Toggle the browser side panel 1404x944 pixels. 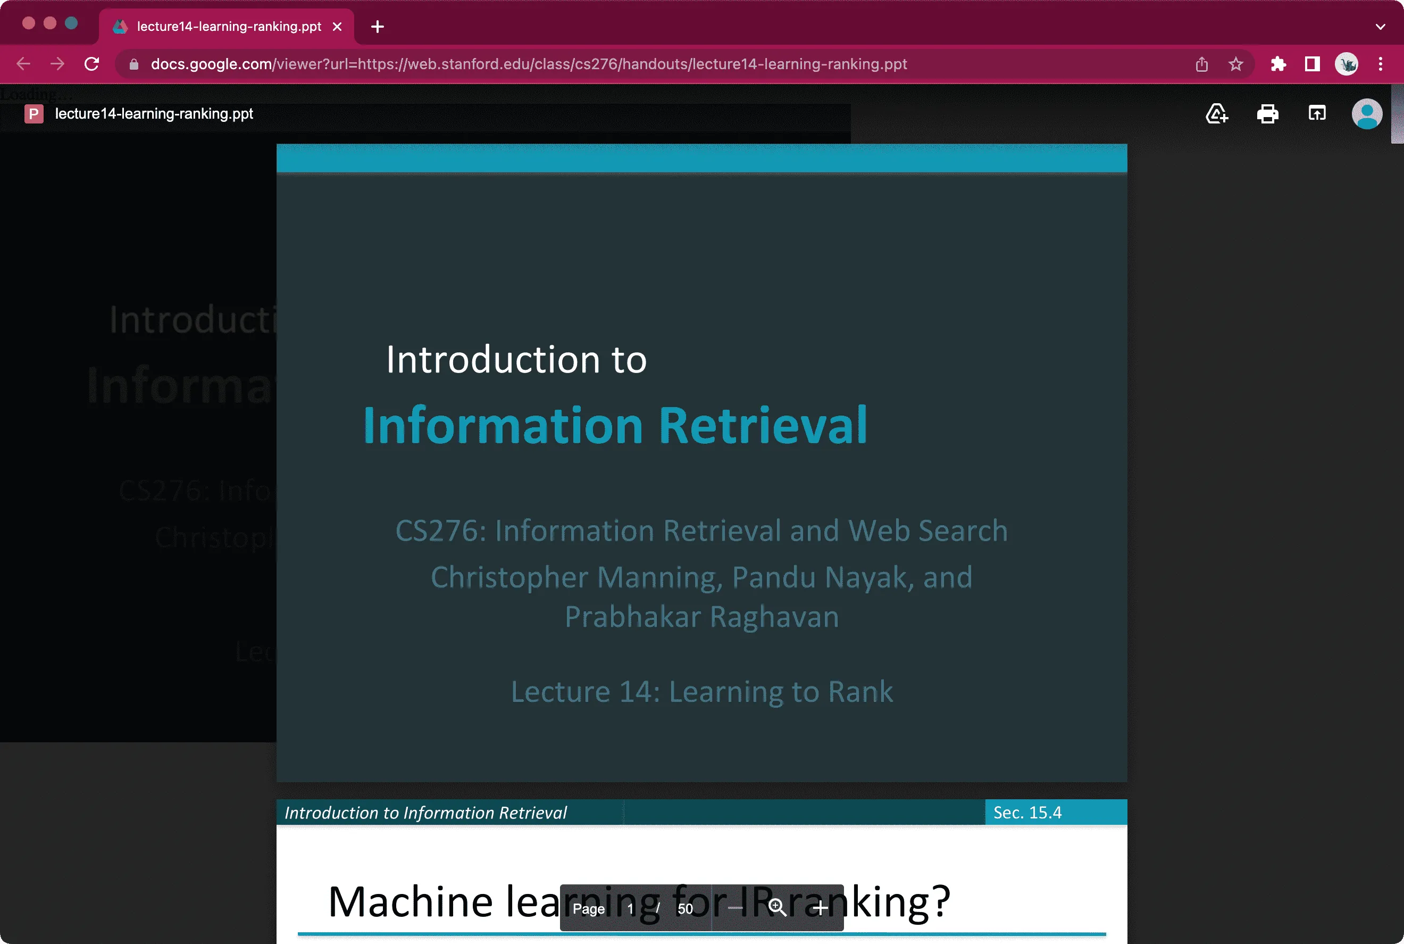[1313, 64]
